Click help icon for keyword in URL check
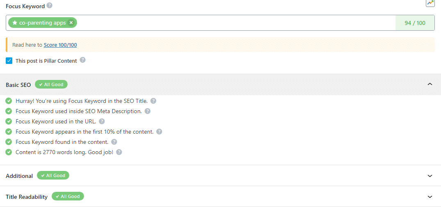The width and height of the screenshot is (441, 207). [x=102, y=121]
